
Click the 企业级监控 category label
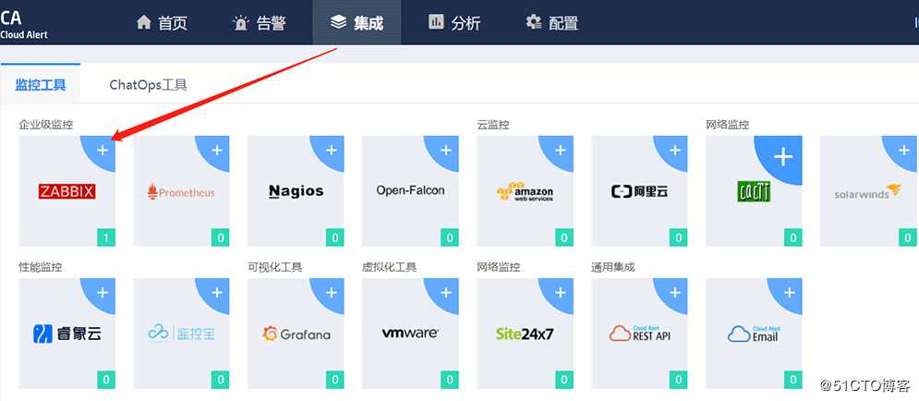(x=45, y=125)
